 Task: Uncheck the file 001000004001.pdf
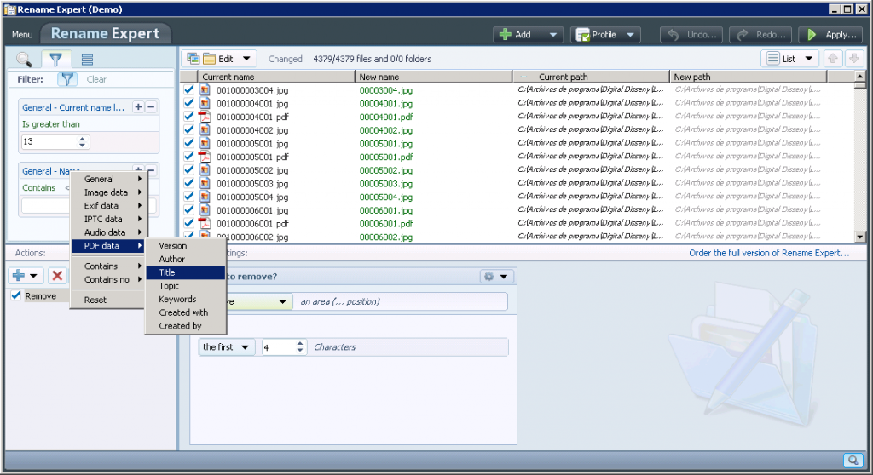click(x=188, y=117)
